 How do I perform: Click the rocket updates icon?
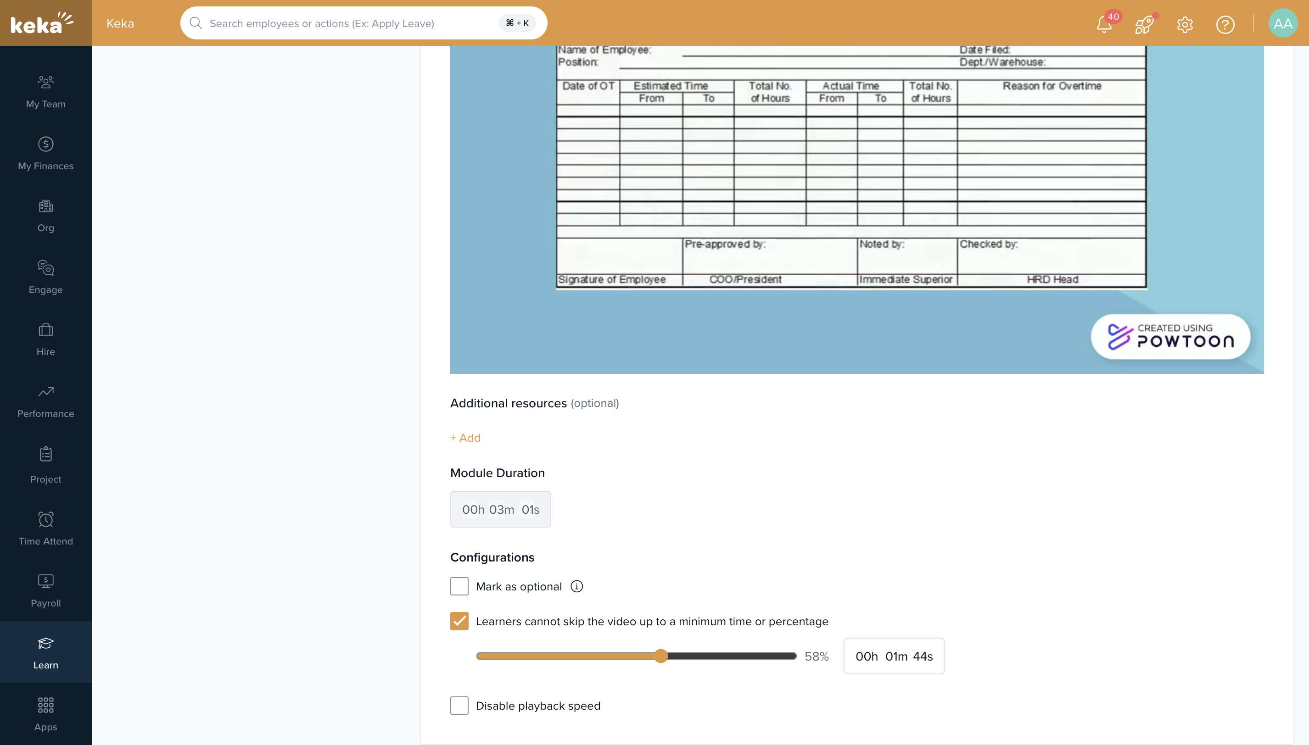tap(1144, 24)
